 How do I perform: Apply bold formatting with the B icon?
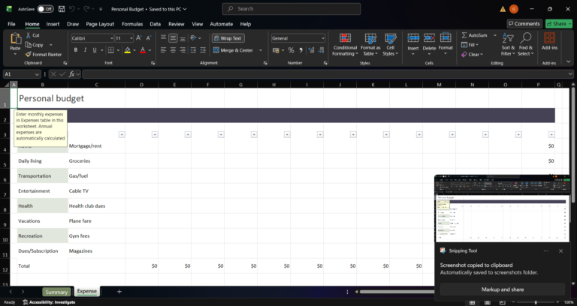pos(74,50)
